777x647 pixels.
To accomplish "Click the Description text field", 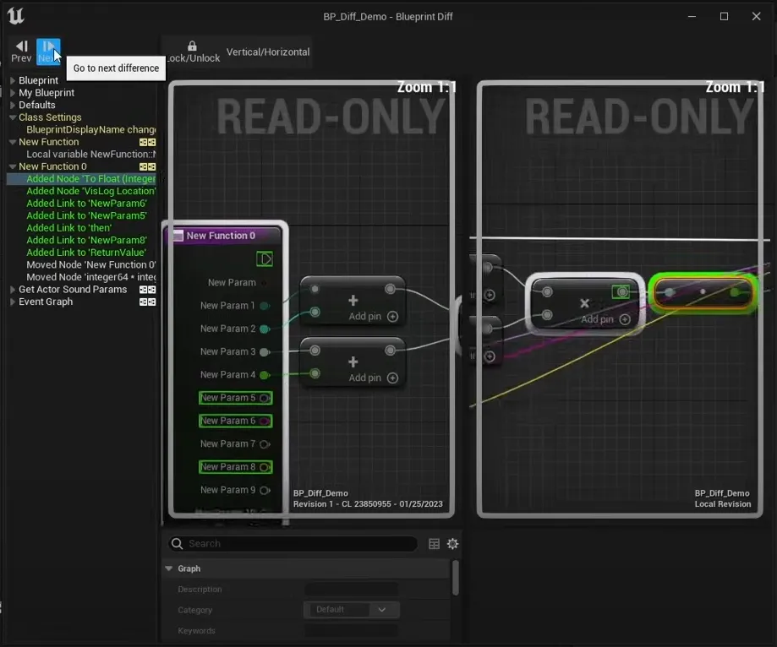I will (352, 589).
